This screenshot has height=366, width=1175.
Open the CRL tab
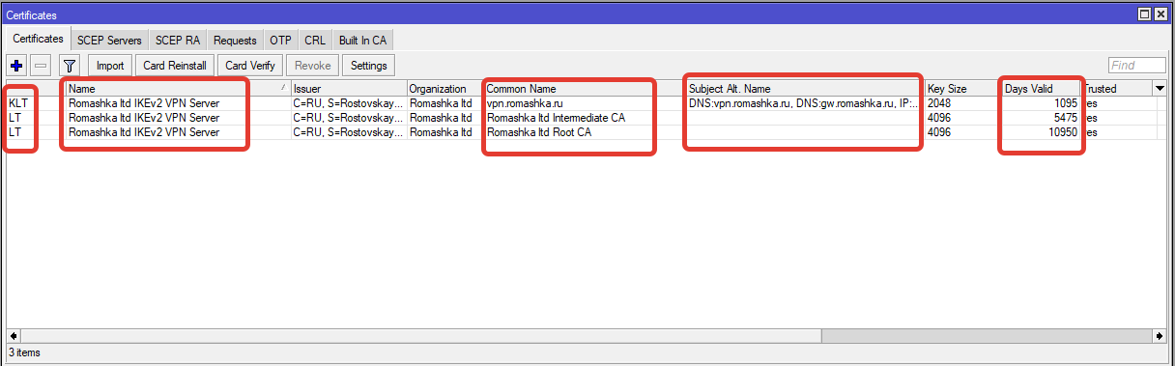pyautogui.click(x=315, y=40)
